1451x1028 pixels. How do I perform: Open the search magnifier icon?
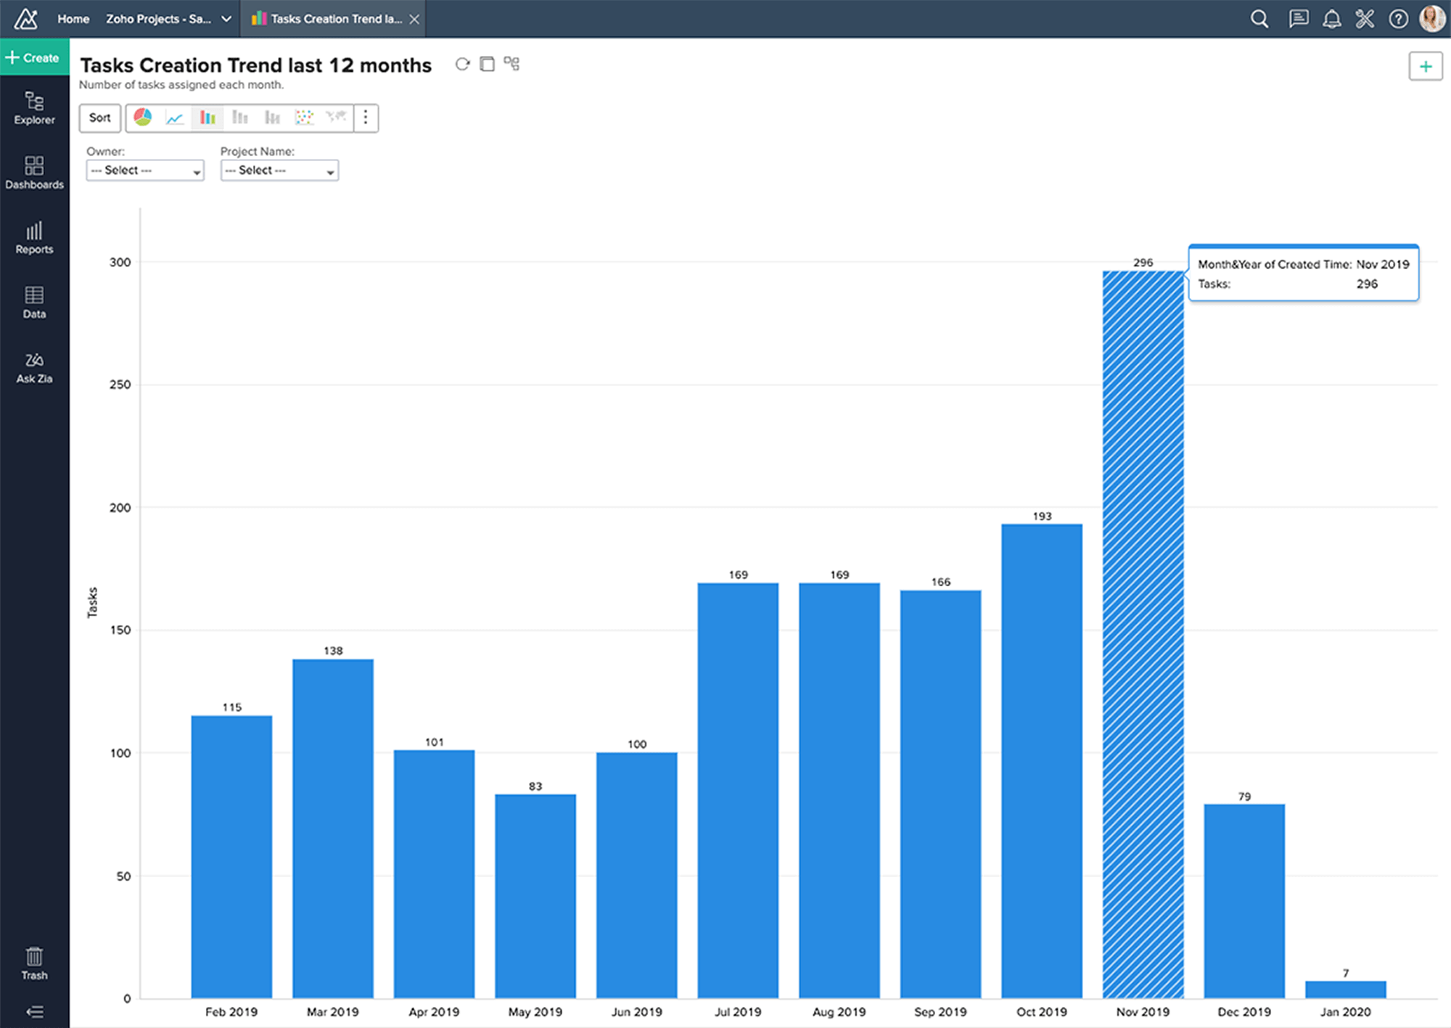click(1259, 19)
